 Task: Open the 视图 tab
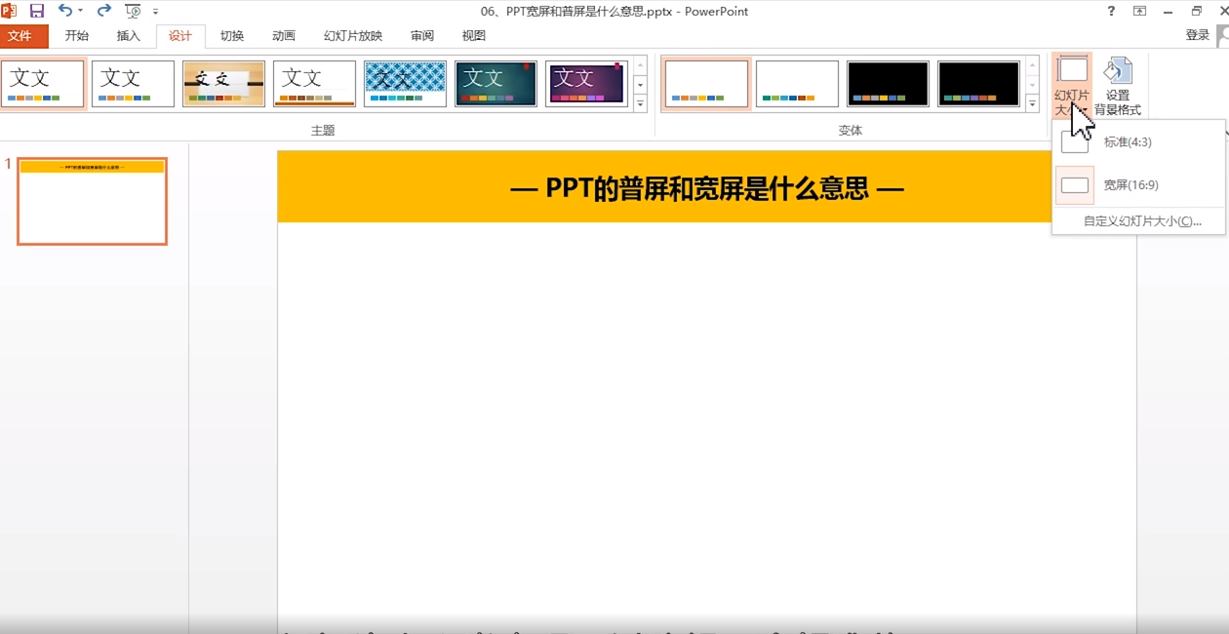pos(474,36)
